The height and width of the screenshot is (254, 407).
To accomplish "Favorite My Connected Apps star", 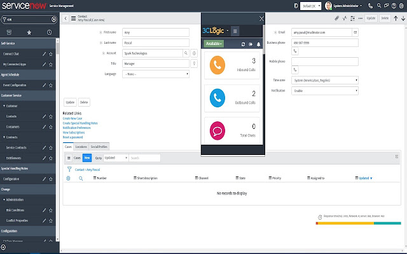I will [51, 64].
